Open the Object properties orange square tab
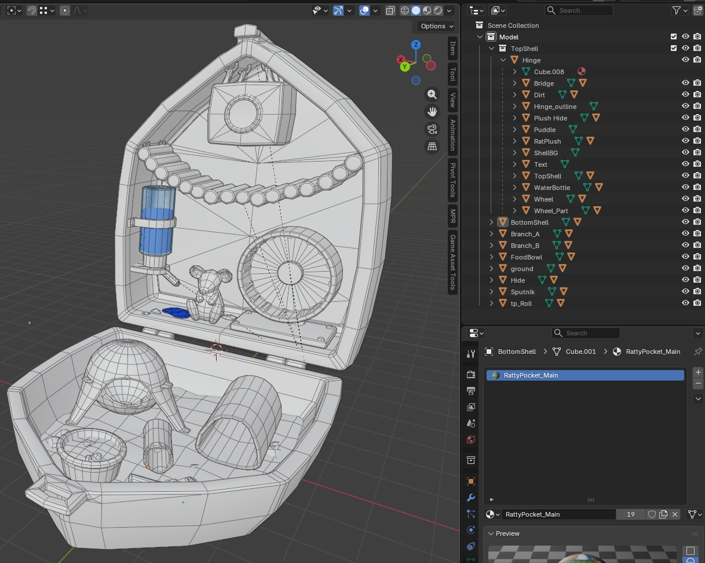 (x=470, y=481)
